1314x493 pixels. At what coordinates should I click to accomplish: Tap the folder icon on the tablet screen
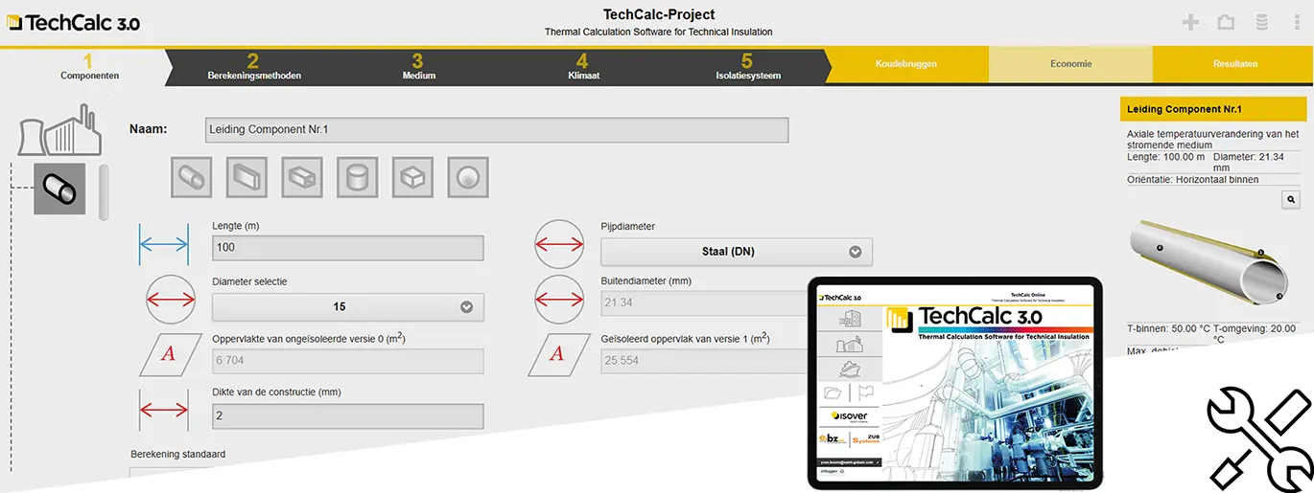833,393
